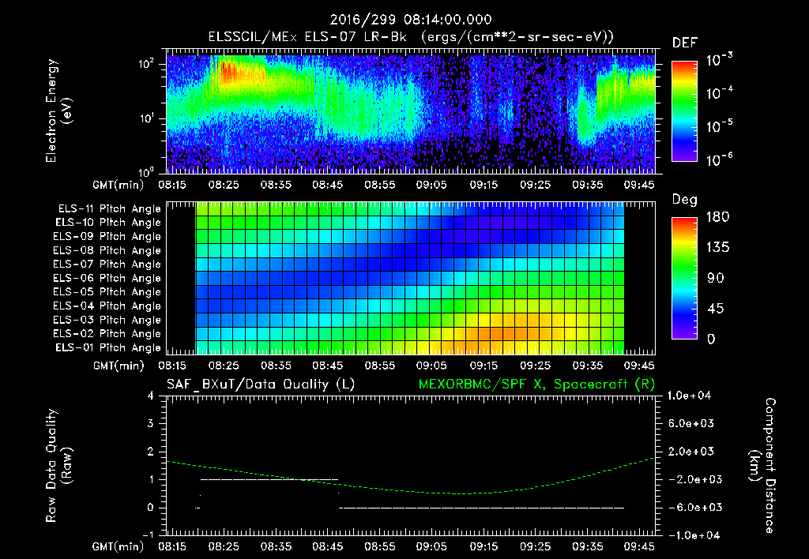809x559 pixels.
Task: Click the ELS-01 Pitch Angle row label
Action: click(108, 347)
